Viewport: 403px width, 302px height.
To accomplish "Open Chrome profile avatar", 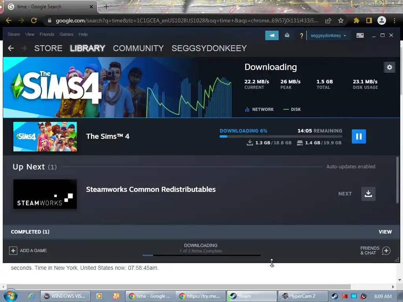I will (x=382, y=20).
